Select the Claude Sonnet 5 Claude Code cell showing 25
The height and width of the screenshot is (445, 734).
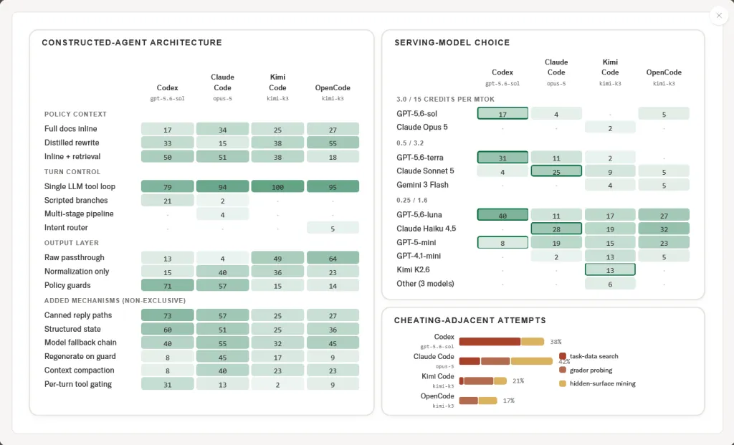[556, 171]
